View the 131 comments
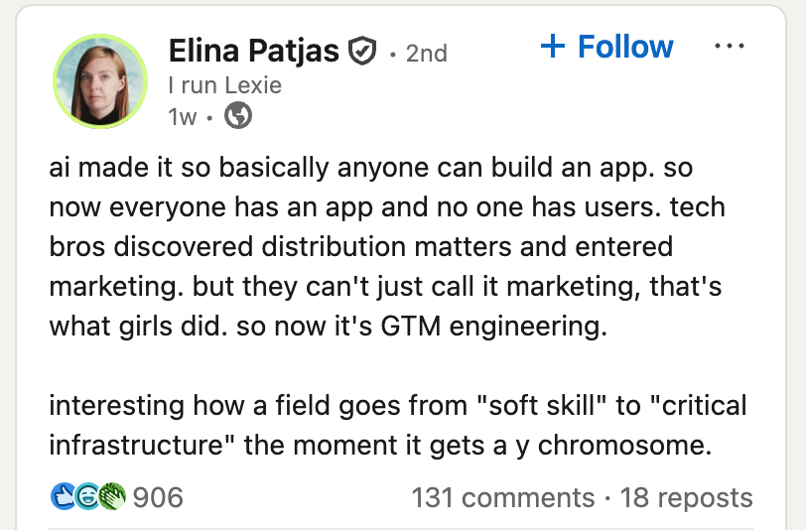The height and width of the screenshot is (530, 806). click(503, 497)
